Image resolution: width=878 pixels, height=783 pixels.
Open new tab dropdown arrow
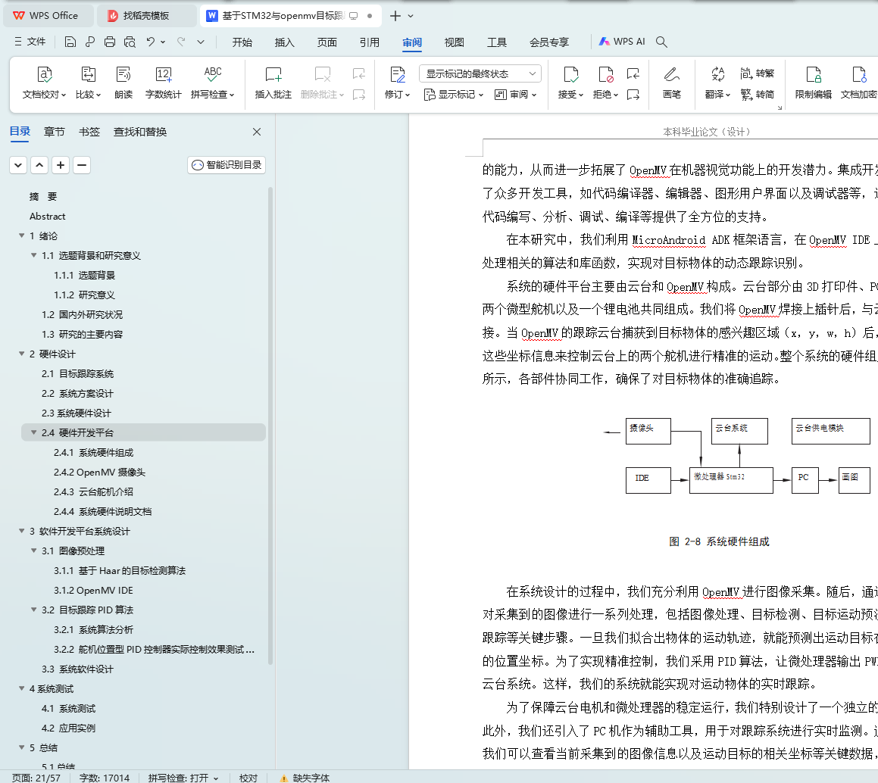411,16
